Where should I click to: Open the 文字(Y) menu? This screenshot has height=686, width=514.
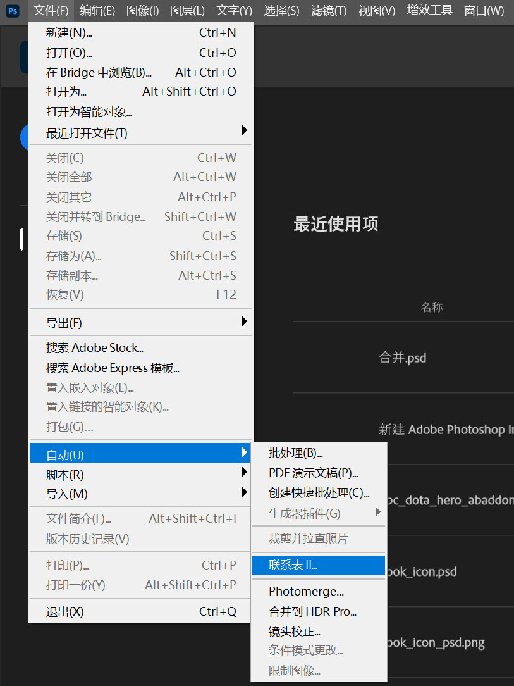235,11
